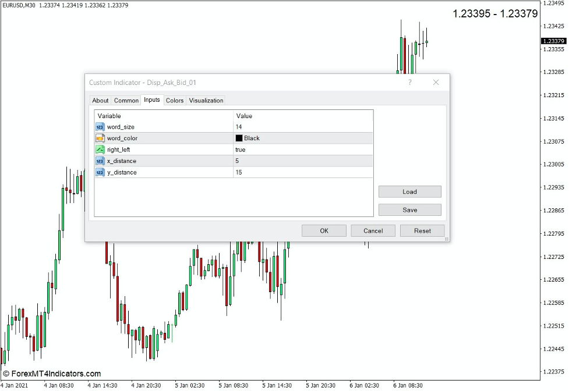Open the Visualization tab
The image size is (569, 391).
point(206,100)
